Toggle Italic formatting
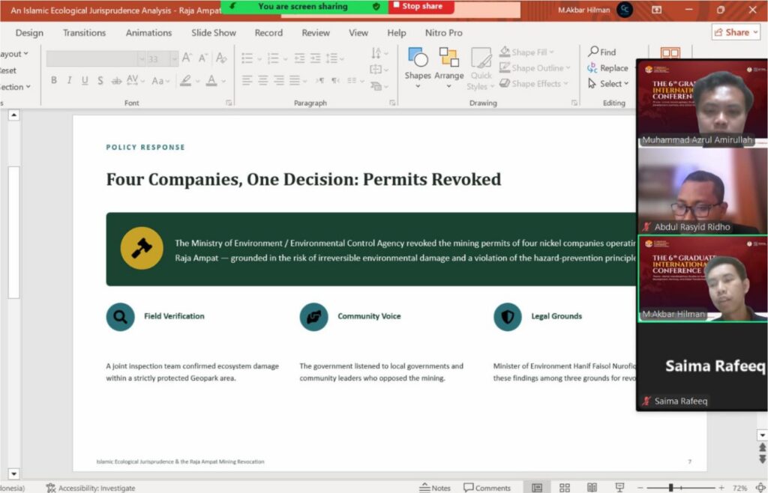 point(69,80)
